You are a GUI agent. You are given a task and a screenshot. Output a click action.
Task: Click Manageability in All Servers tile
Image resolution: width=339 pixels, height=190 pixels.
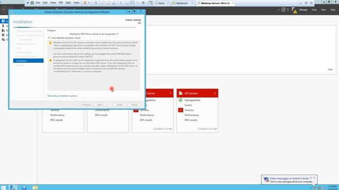pos(192,100)
